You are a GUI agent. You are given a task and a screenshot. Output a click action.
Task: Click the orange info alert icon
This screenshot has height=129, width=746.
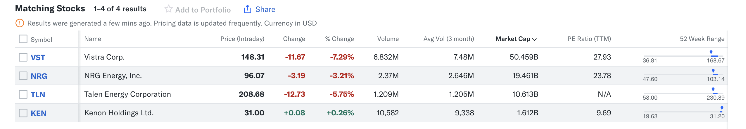click(x=20, y=23)
